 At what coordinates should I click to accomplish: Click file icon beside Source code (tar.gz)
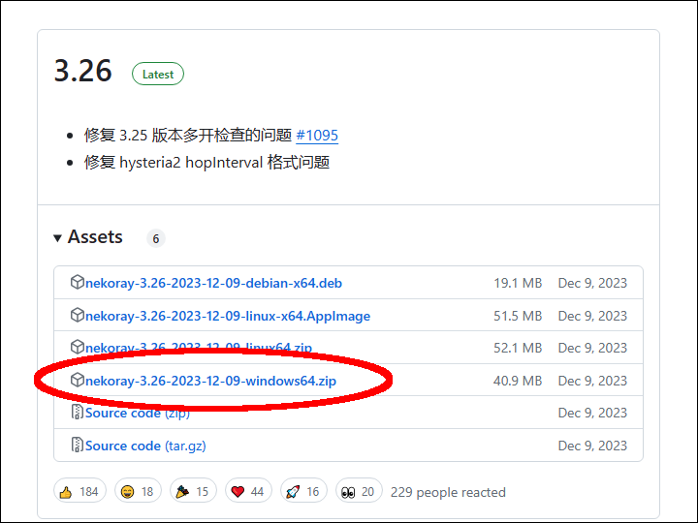tap(78, 445)
